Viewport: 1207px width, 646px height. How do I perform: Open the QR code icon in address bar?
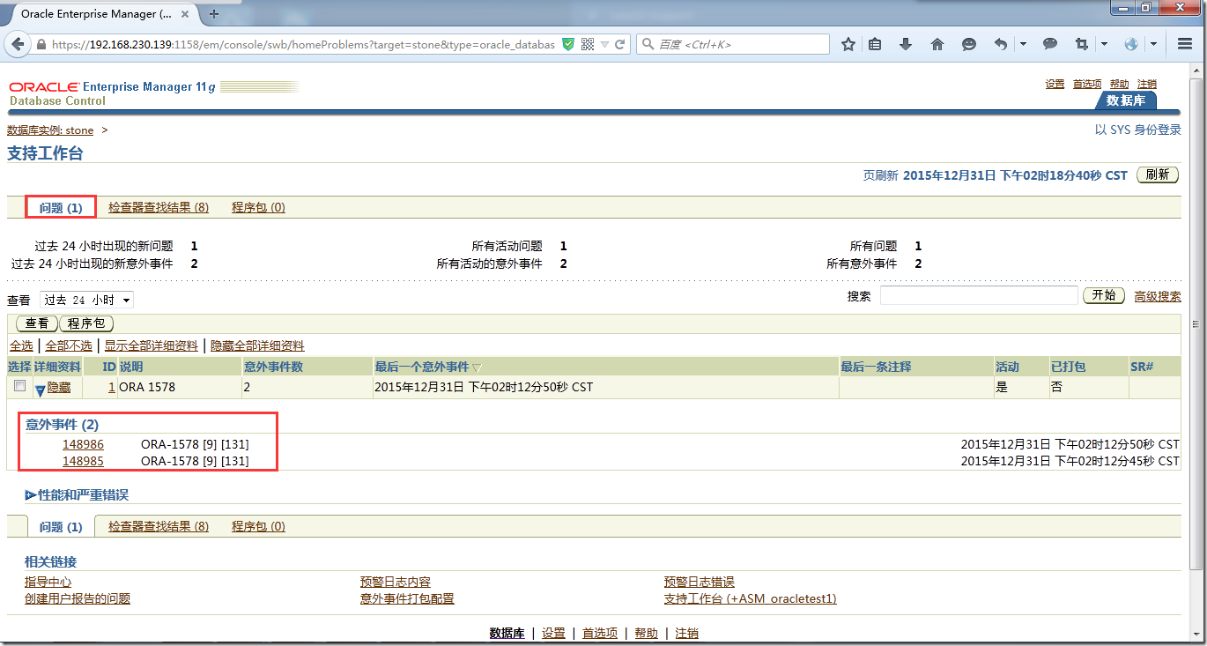point(588,44)
